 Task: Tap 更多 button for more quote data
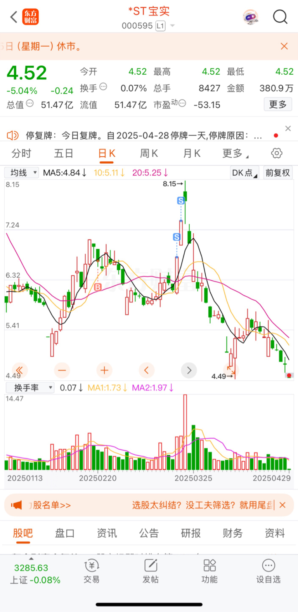click(278, 104)
